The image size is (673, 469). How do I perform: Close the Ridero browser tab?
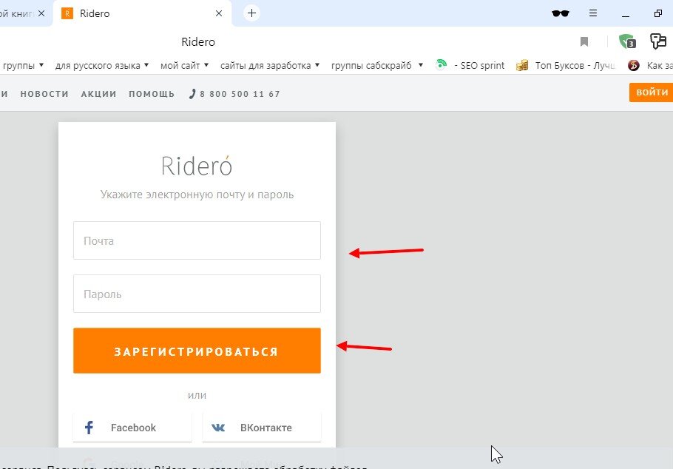[219, 13]
